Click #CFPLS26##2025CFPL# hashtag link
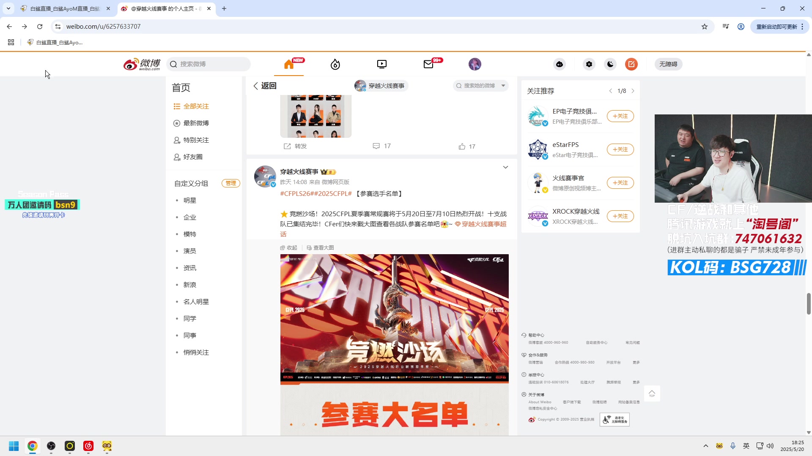 coord(316,194)
